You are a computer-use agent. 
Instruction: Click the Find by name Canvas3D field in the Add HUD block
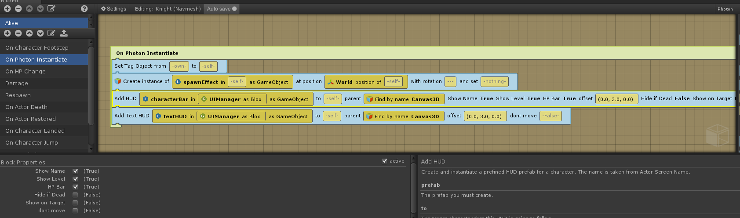tap(404, 99)
